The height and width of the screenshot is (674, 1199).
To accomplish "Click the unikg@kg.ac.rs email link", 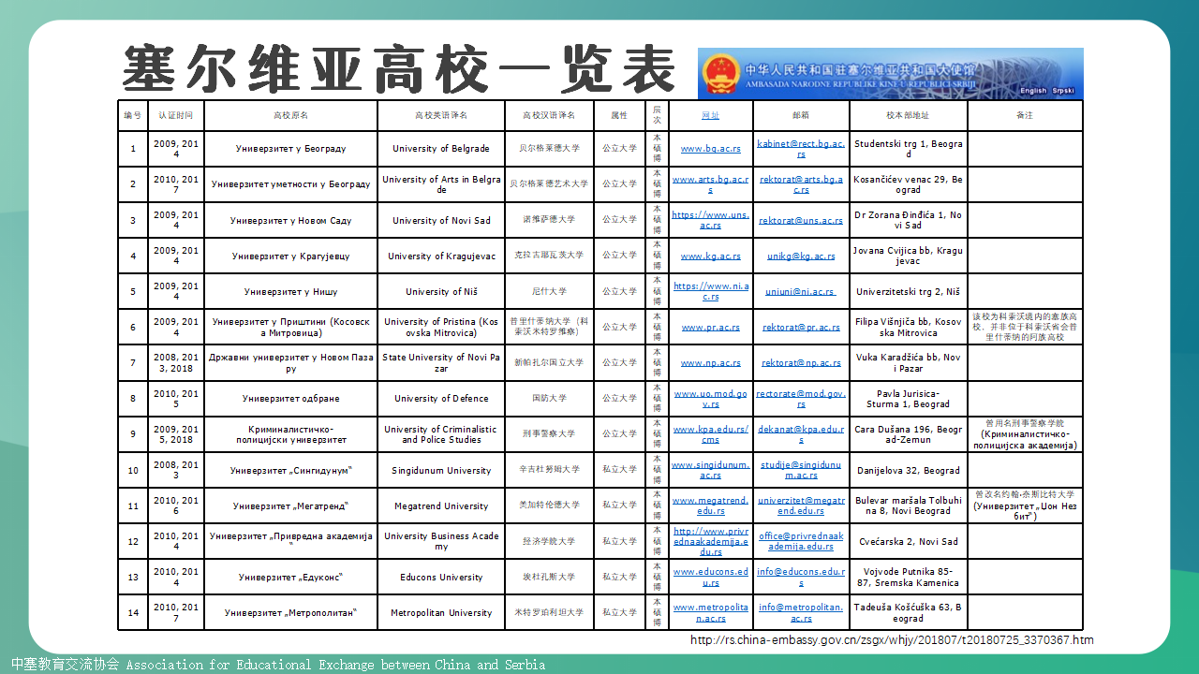I will click(x=801, y=256).
